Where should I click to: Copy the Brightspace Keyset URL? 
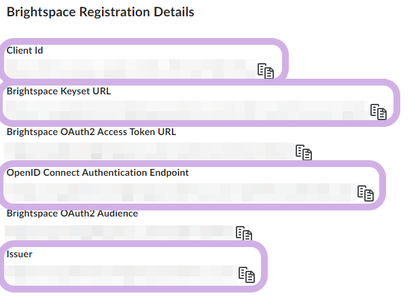point(379,111)
